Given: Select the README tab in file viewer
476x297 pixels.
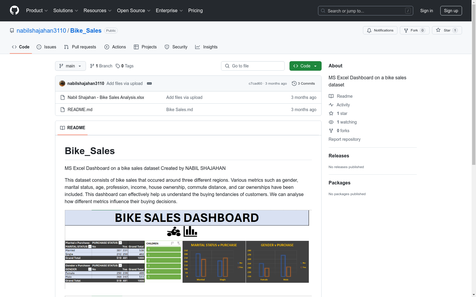Looking at the screenshot, I should point(73,128).
